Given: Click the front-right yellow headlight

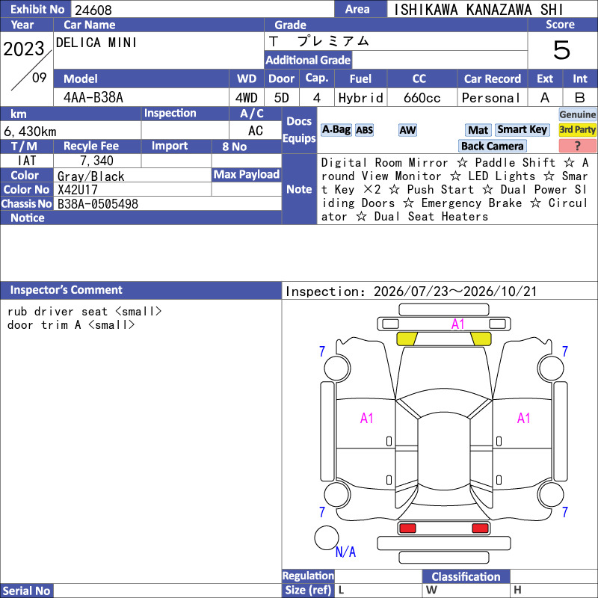Looking at the screenshot, I should (x=481, y=339).
